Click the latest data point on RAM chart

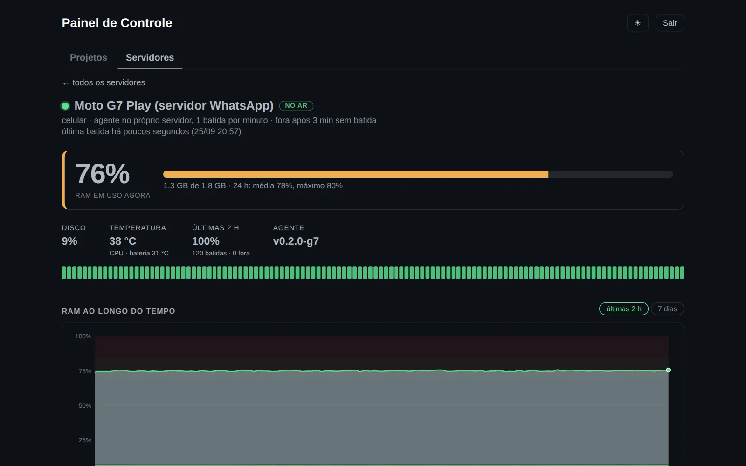(x=668, y=370)
